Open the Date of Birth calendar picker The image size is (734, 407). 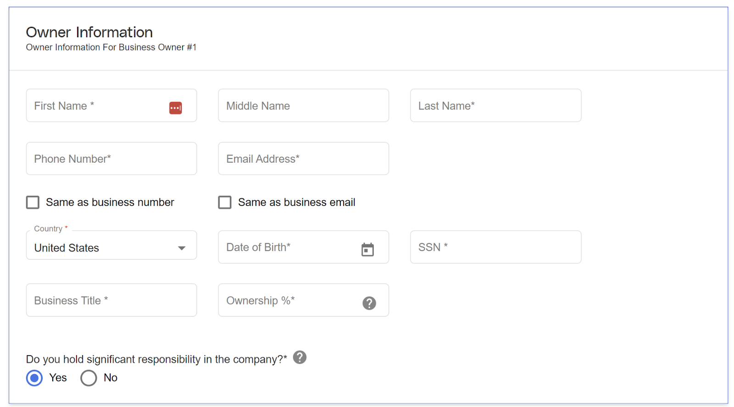tap(367, 249)
